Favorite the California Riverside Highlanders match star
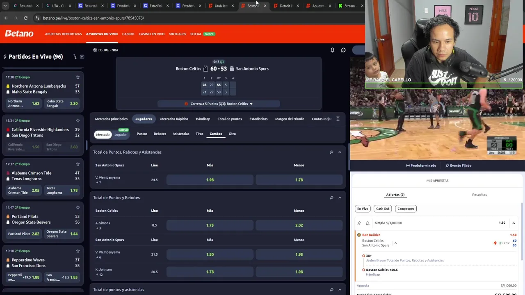The image size is (525, 295). point(78,120)
